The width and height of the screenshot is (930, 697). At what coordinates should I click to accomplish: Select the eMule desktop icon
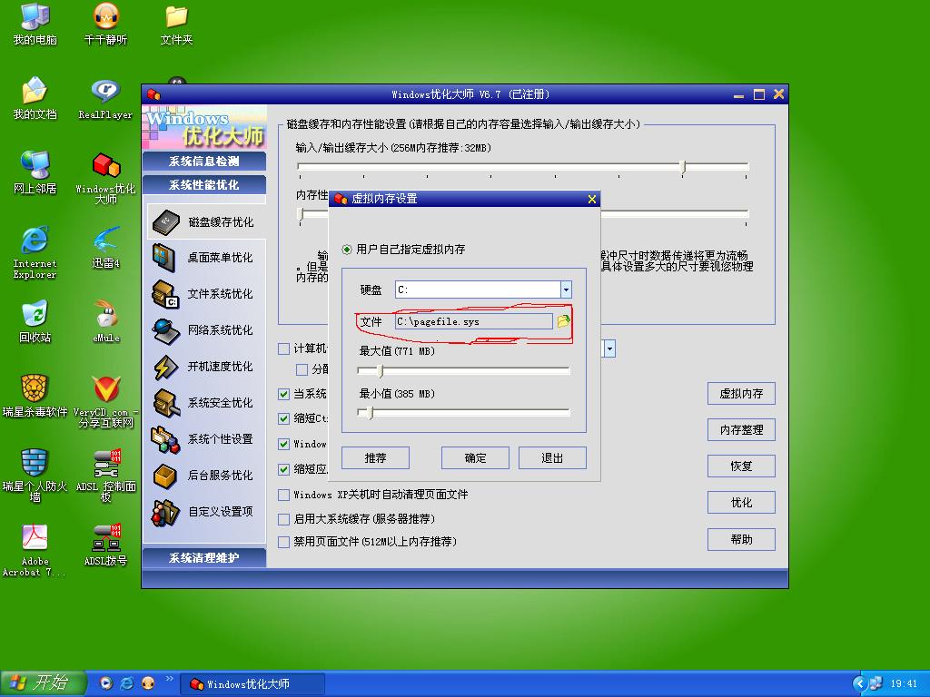[105, 322]
